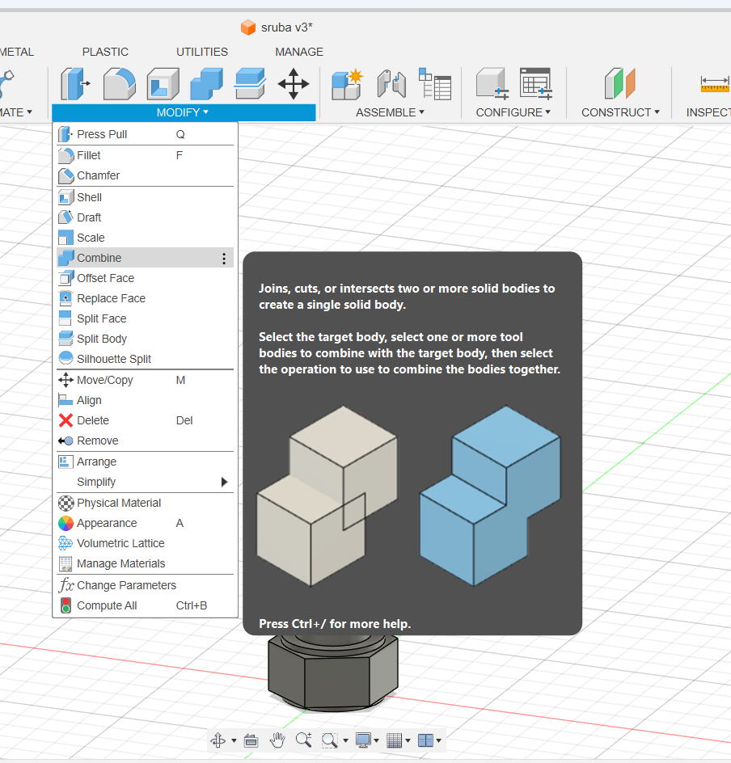Choose Shell menu entry
731x763 pixels.
[x=145, y=197]
